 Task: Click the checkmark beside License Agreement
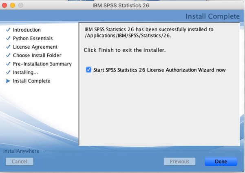pyautogui.click(x=8, y=47)
